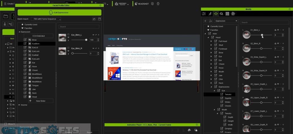Open the Expression dropdown in Modify panel
The height and width of the screenshot is (134, 293).
(x=226, y=21)
